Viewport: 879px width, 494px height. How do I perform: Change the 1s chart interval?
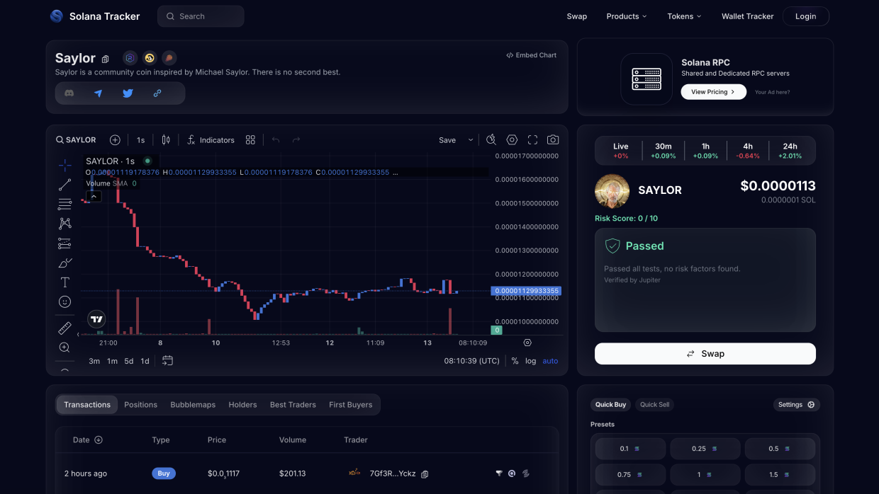click(140, 140)
